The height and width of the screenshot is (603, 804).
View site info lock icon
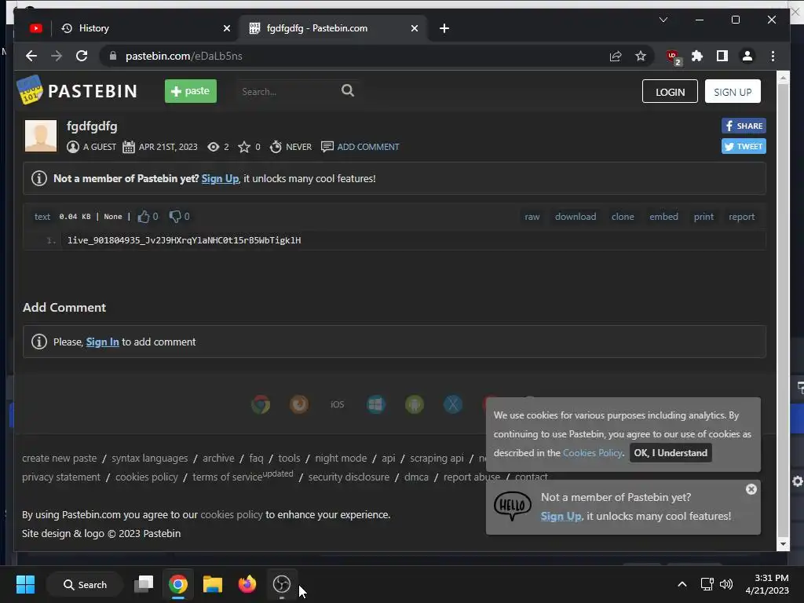click(113, 56)
